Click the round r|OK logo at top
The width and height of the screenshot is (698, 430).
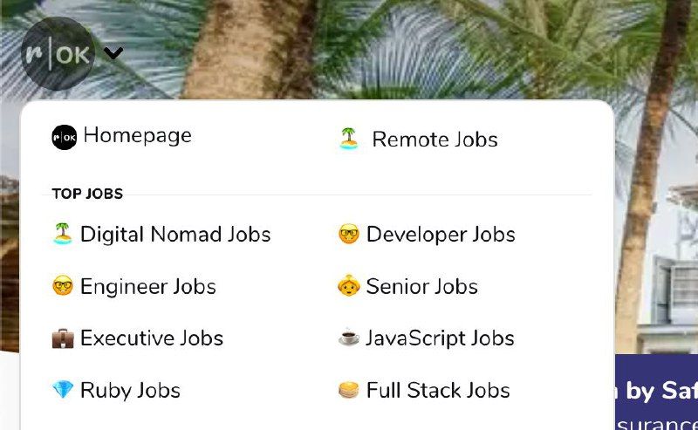[x=57, y=54]
